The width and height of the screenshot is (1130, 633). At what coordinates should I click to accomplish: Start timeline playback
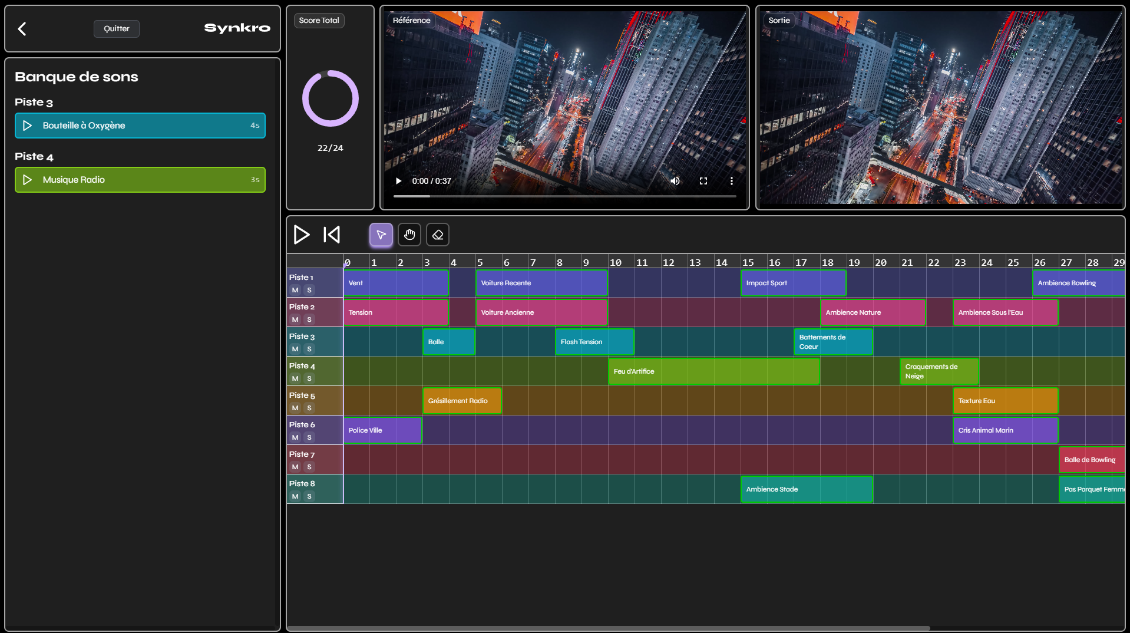(x=302, y=235)
